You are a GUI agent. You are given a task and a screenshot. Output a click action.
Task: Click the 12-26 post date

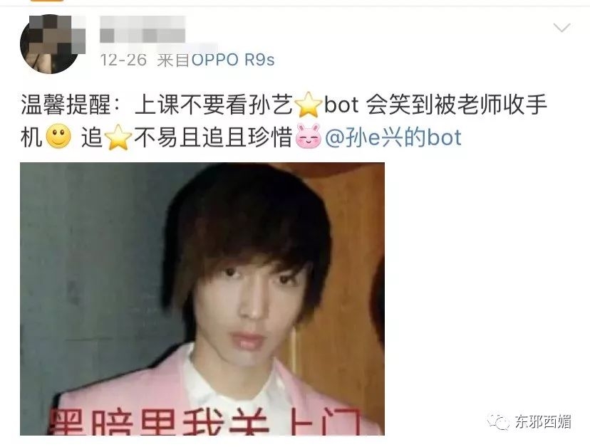[123, 60]
